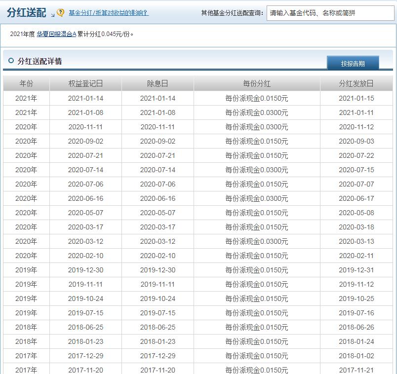Click the small arrow beside 分红送配 title
This screenshot has width=397, height=374.
[x=53, y=15]
